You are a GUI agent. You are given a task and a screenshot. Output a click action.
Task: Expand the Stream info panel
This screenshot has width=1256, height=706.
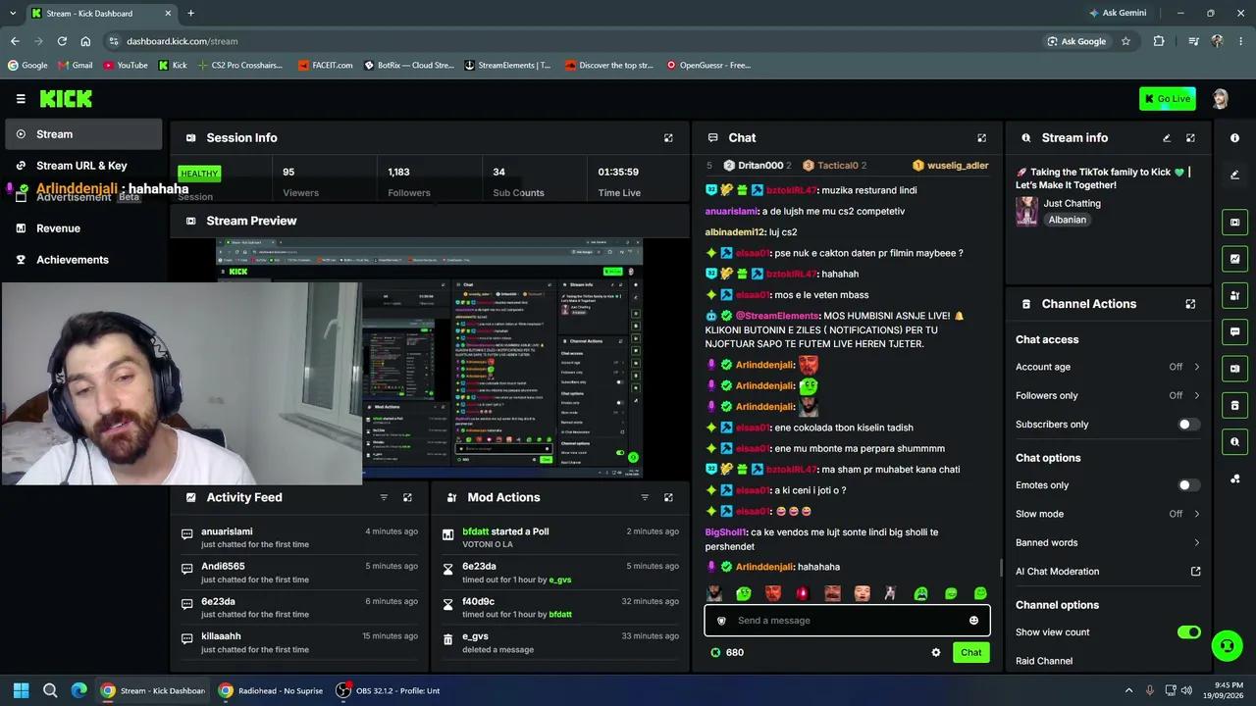click(x=1190, y=138)
